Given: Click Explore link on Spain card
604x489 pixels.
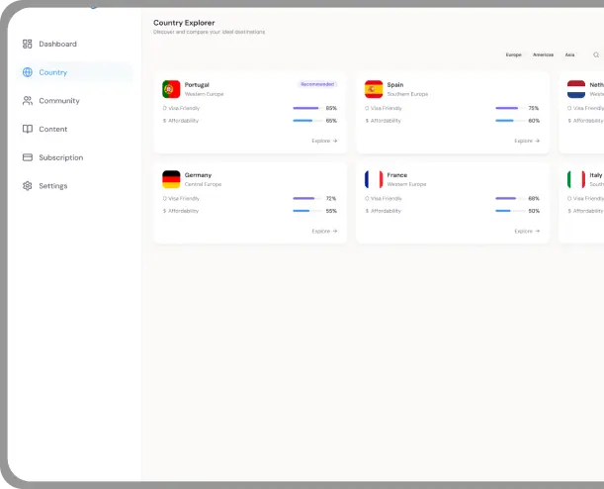Looking at the screenshot, I should coord(527,141).
